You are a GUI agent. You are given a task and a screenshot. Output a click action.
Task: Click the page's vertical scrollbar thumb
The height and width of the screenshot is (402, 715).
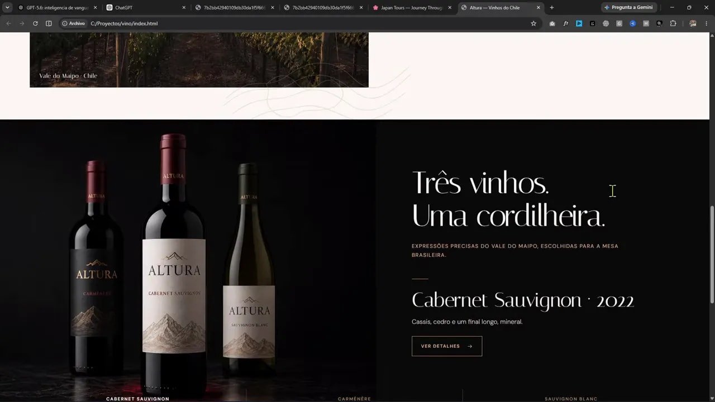tap(712, 255)
